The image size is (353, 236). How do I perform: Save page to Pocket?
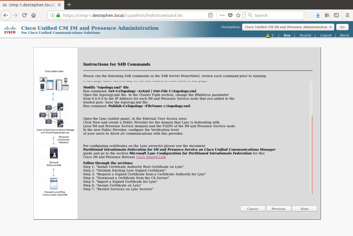[x=230, y=15]
